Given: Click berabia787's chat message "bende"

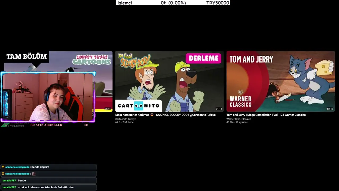Looking at the screenshot, I should point(22,180).
